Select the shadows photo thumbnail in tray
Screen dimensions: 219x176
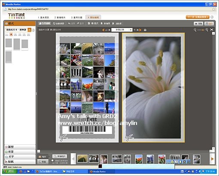tap(82, 158)
